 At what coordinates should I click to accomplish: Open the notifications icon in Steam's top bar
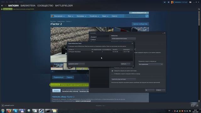165,2
